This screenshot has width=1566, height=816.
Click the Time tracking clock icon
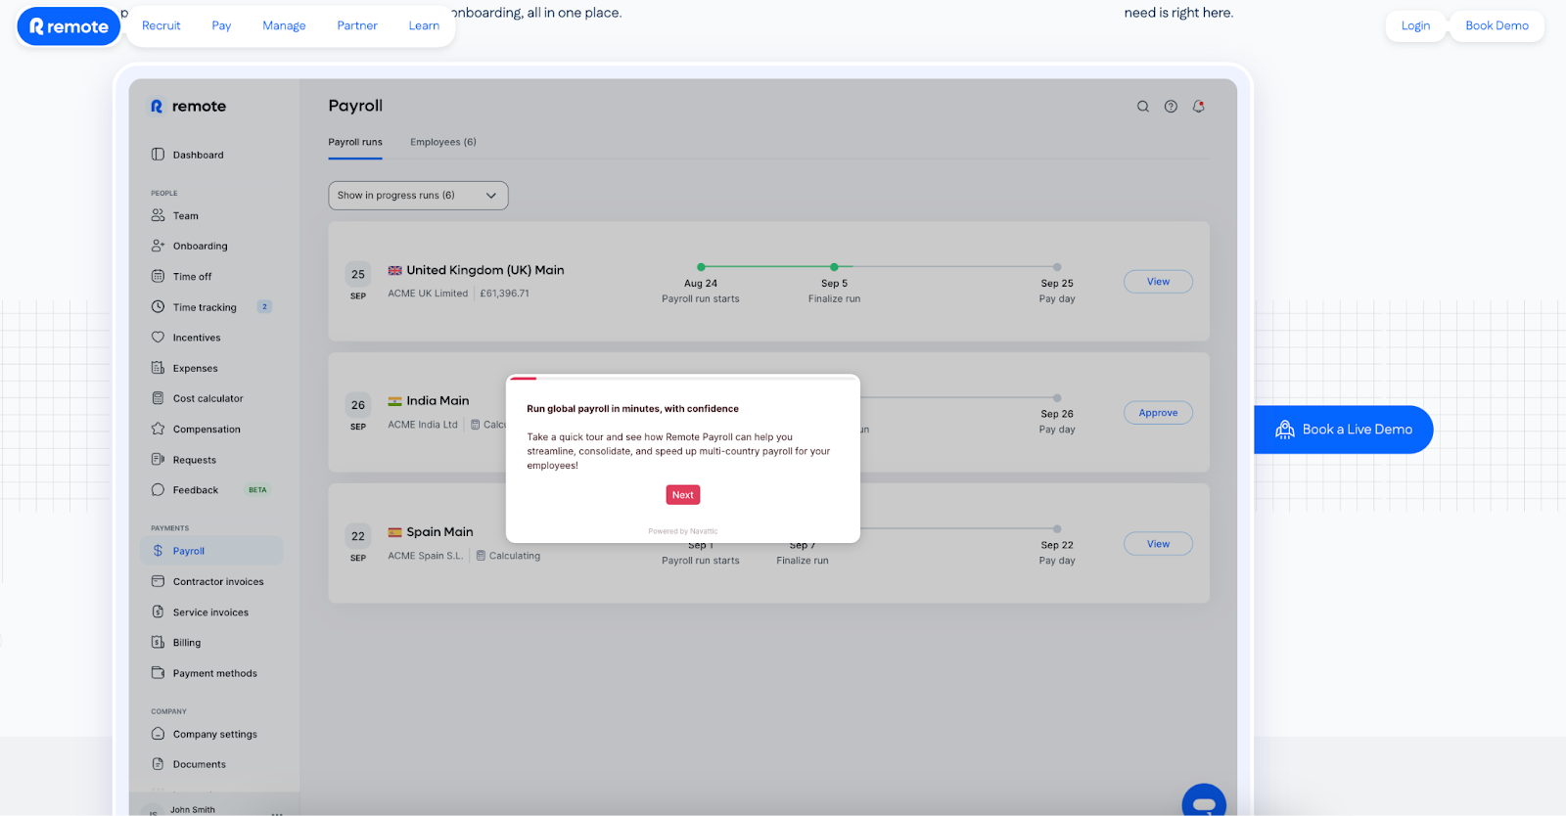click(158, 307)
